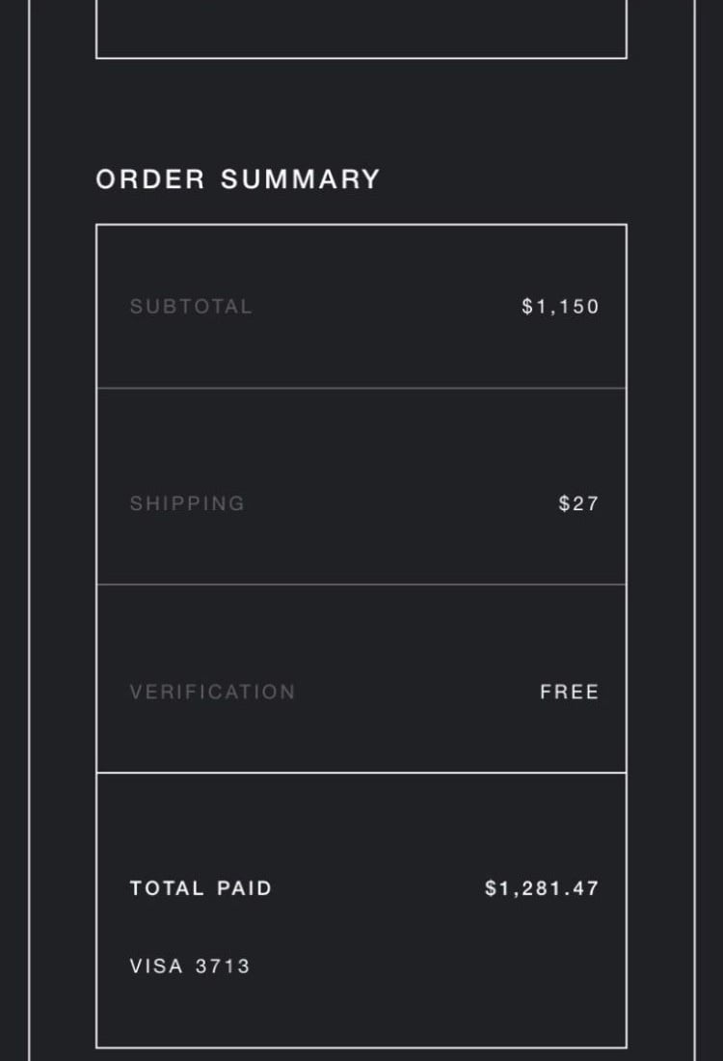Image resolution: width=723 pixels, height=1061 pixels.
Task: Click the word ORDER in the heading
Action: [x=150, y=179]
